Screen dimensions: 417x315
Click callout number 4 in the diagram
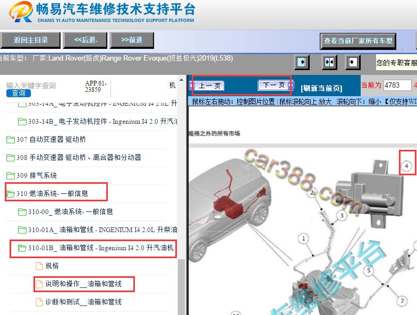pos(406,166)
